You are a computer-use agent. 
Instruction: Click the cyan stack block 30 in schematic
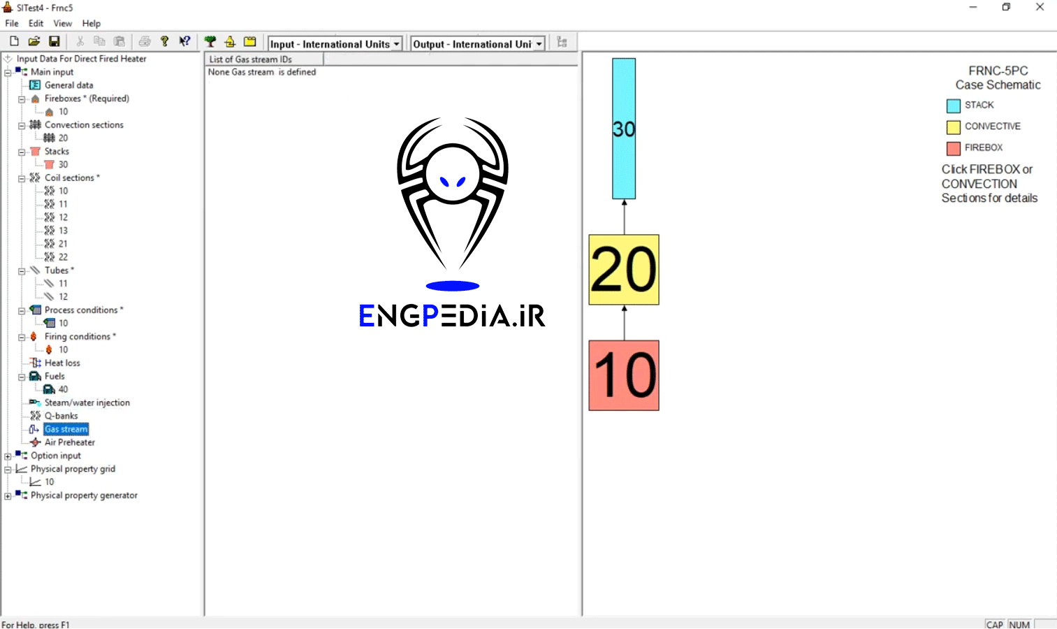coord(624,129)
